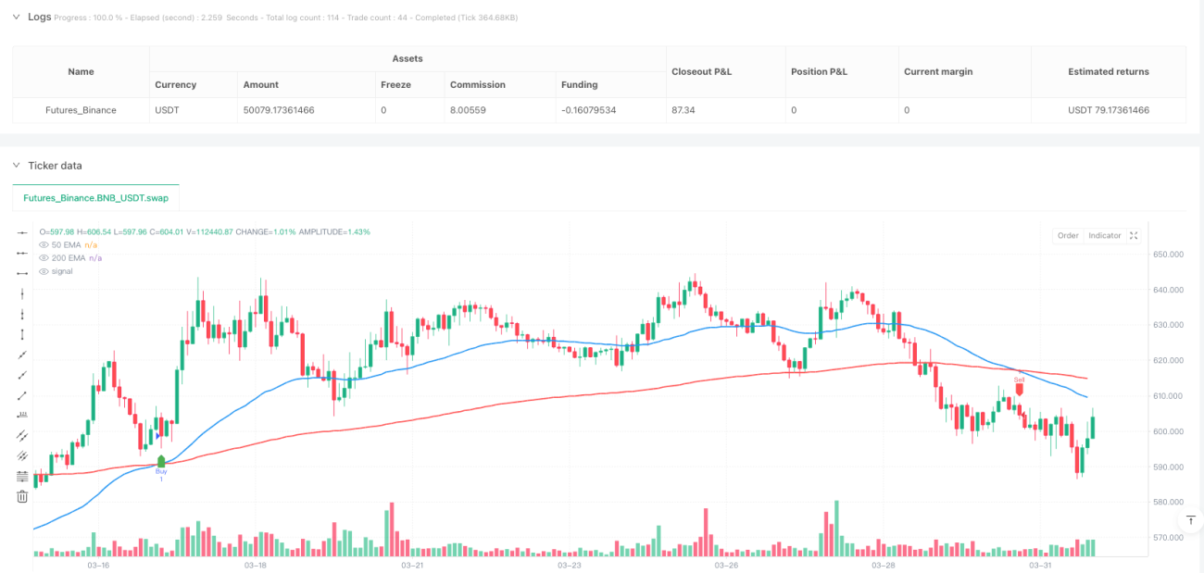Collapse the Ticker data section
Image resolution: width=1204 pixels, height=573 pixels.
[x=16, y=166]
